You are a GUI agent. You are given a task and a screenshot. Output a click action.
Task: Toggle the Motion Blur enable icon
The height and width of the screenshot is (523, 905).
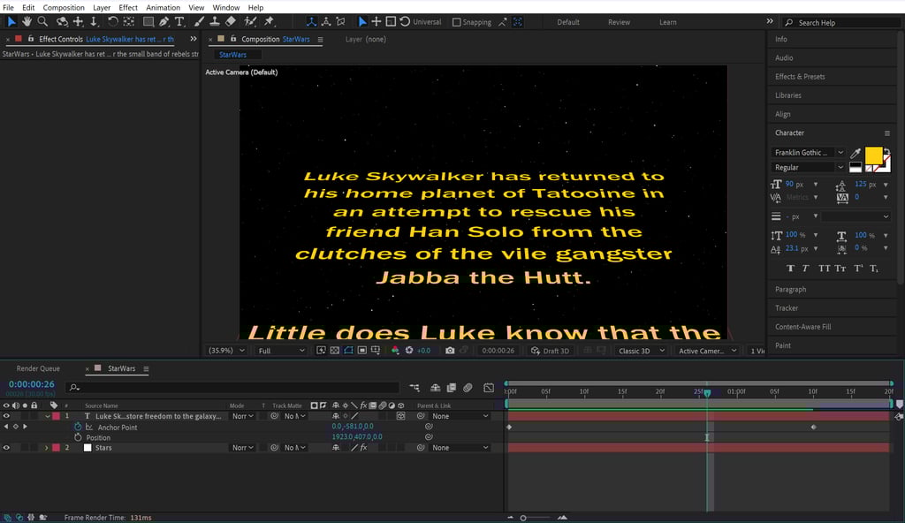468,388
